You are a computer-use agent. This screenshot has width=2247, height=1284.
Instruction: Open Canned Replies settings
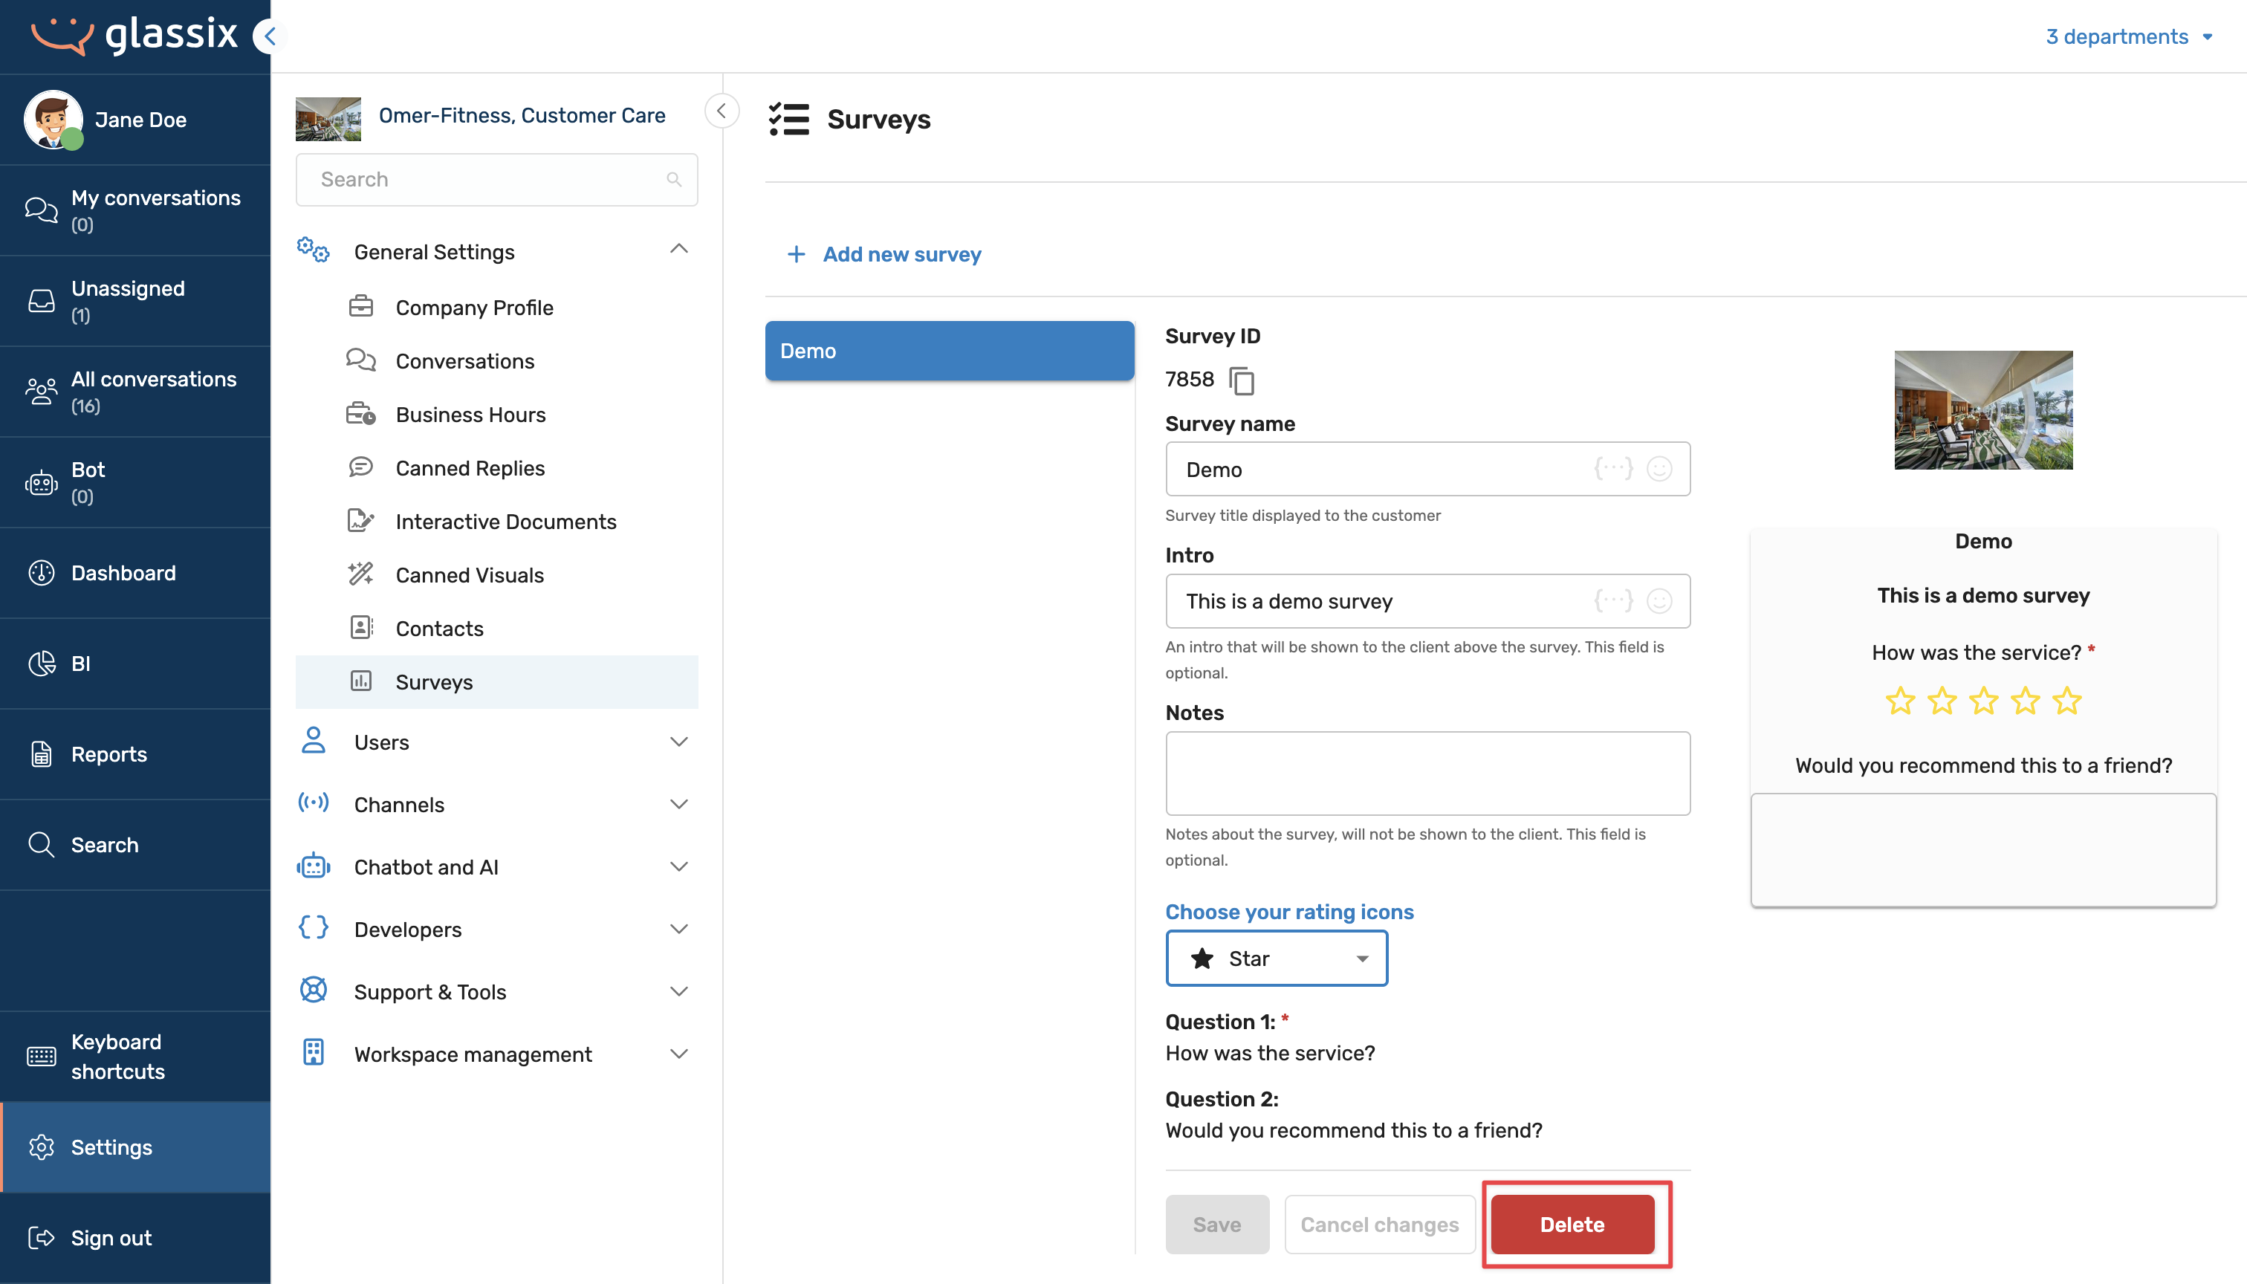click(x=469, y=468)
